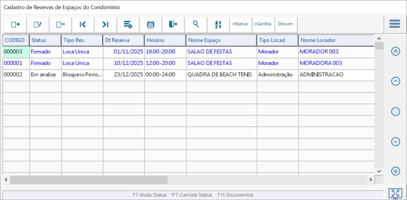407x200 pixels.
Task: Click the delete record icon
Action: 60,25
